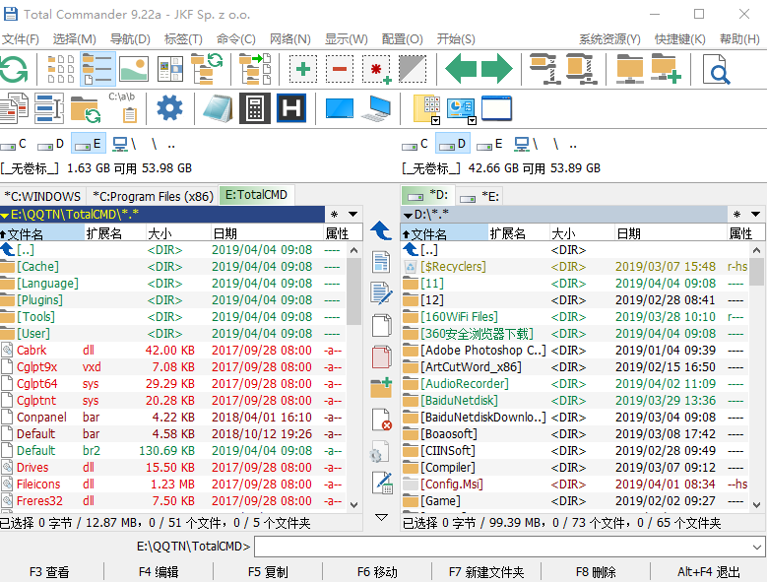Click the multi-rename tool icon
Viewport: 767px width, 582px height.
49,108
